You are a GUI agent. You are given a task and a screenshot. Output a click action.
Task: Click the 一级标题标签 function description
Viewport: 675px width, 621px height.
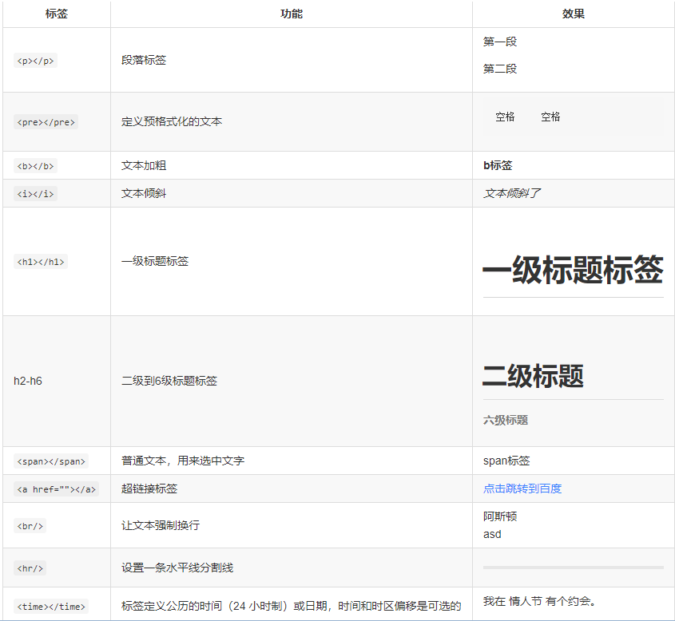(x=155, y=261)
